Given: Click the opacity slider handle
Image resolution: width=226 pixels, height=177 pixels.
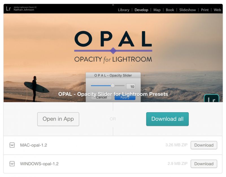Looking at the screenshot, I should (x=113, y=86).
